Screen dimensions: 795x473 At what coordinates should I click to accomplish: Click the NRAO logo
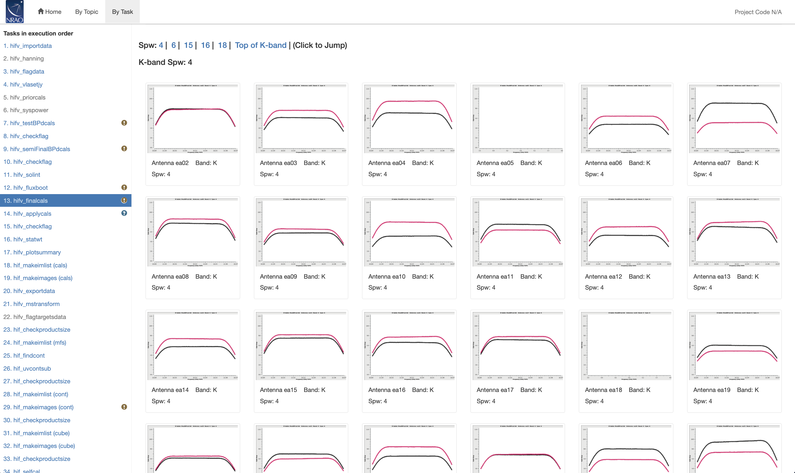pyautogui.click(x=15, y=12)
